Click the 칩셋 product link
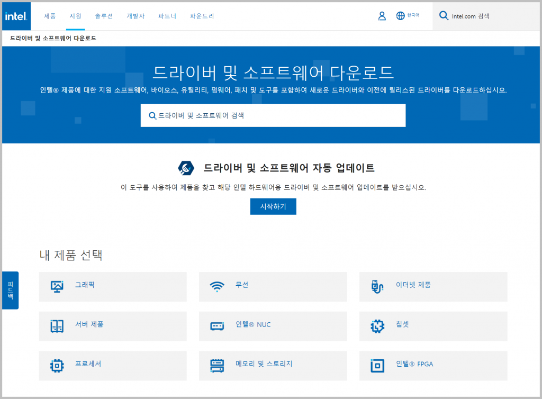Viewport: 542px width, 399px height. [x=402, y=324]
